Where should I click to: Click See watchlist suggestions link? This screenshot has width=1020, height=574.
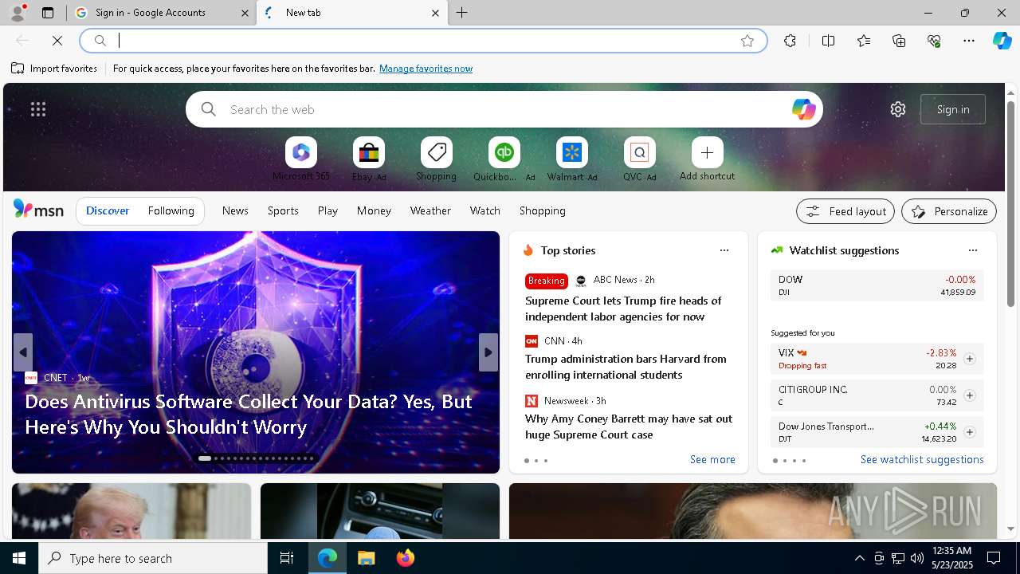[x=922, y=459]
